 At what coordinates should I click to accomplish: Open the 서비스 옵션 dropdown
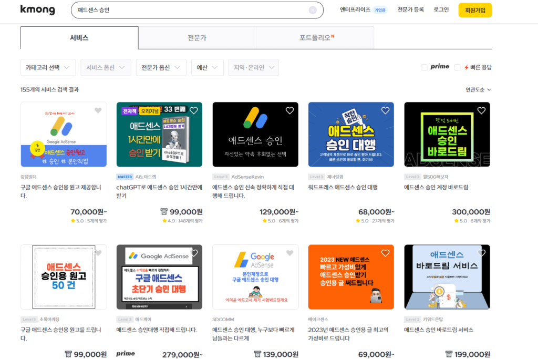106,67
